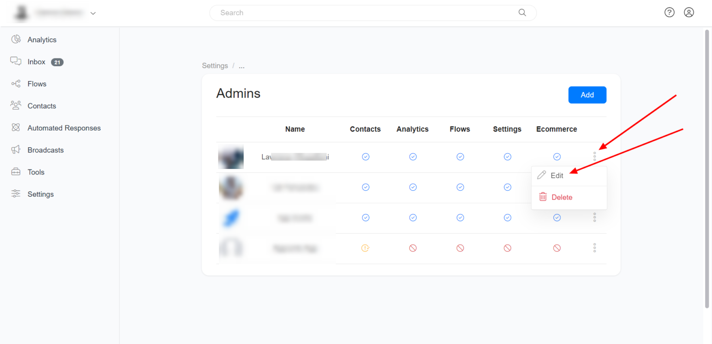Image resolution: width=712 pixels, height=344 pixels.
Task: Open the Contacts section
Action: tap(41, 106)
